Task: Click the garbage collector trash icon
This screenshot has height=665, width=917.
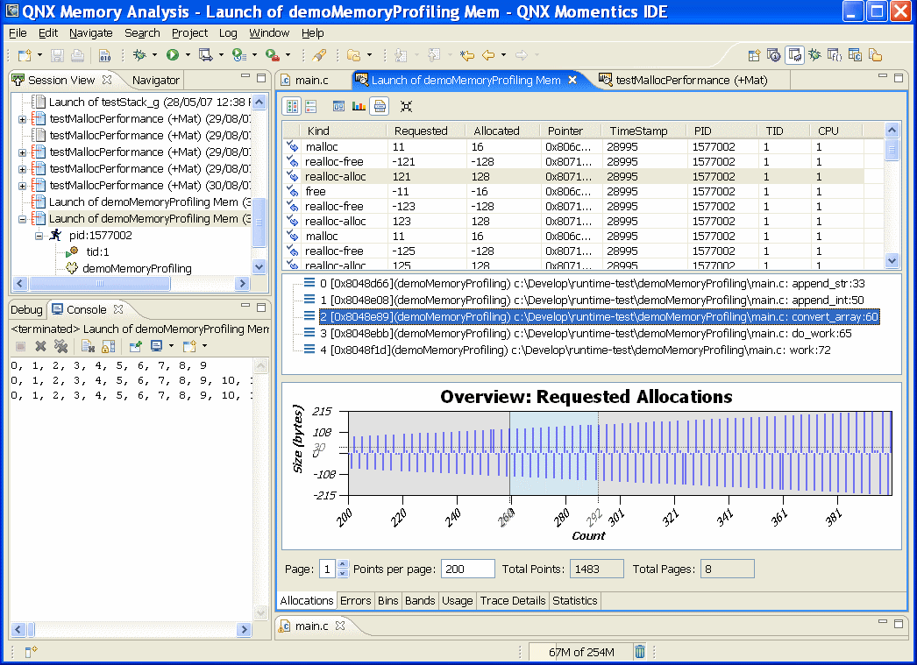Action: 640,652
